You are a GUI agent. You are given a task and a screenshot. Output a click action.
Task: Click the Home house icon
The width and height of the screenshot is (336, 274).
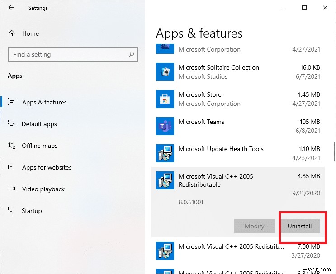(x=12, y=33)
